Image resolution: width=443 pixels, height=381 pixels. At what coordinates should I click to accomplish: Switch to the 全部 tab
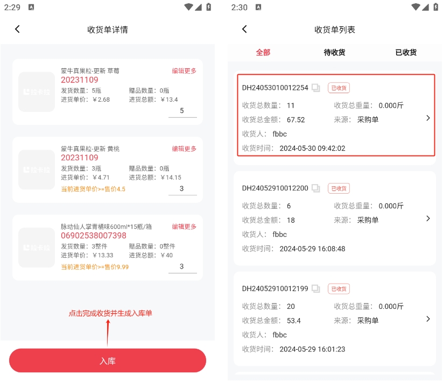pyautogui.click(x=263, y=52)
